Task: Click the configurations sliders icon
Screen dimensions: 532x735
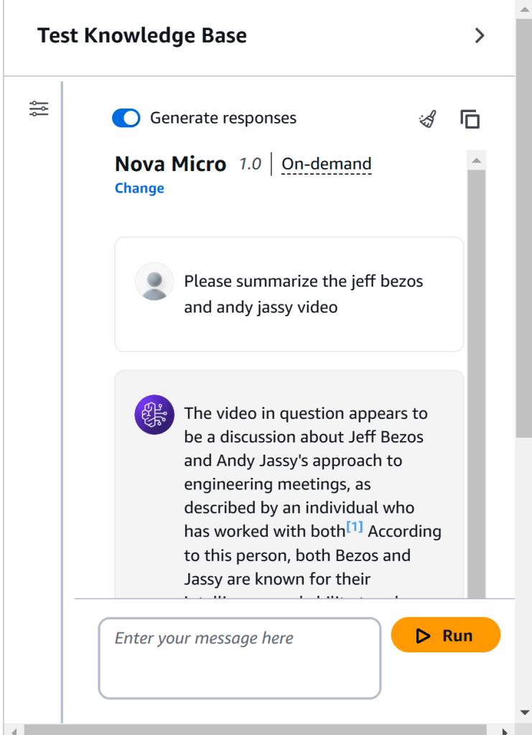Action: tap(39, 109)
